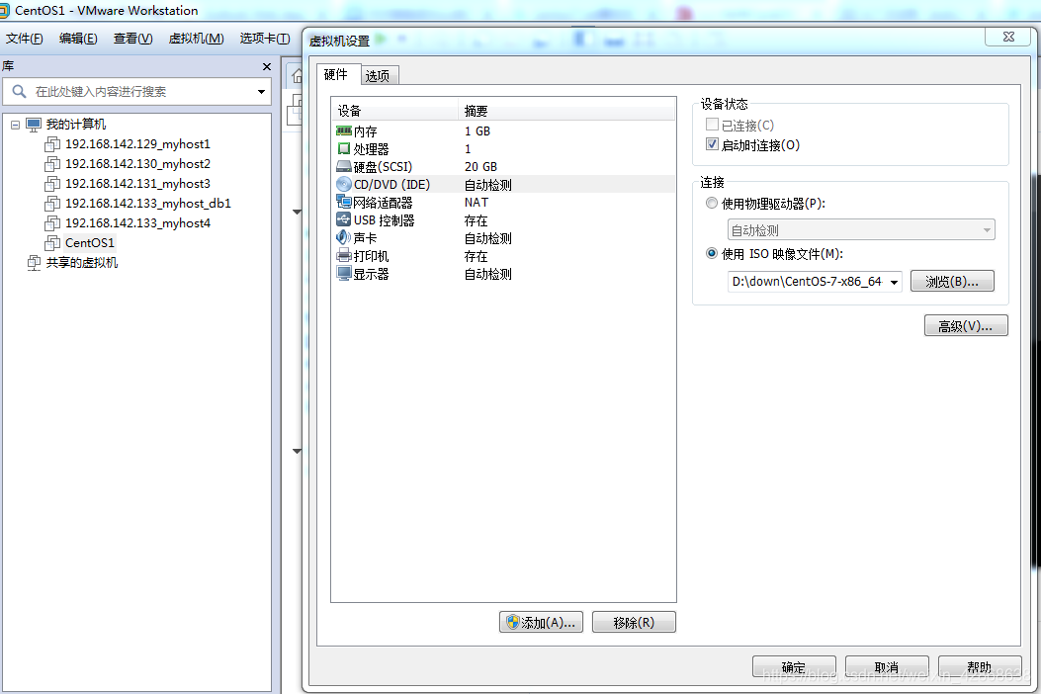Click the sound card (声卡) speaker icon
The width and height of the screenshot is (1041, 694).
pos(343,237)
